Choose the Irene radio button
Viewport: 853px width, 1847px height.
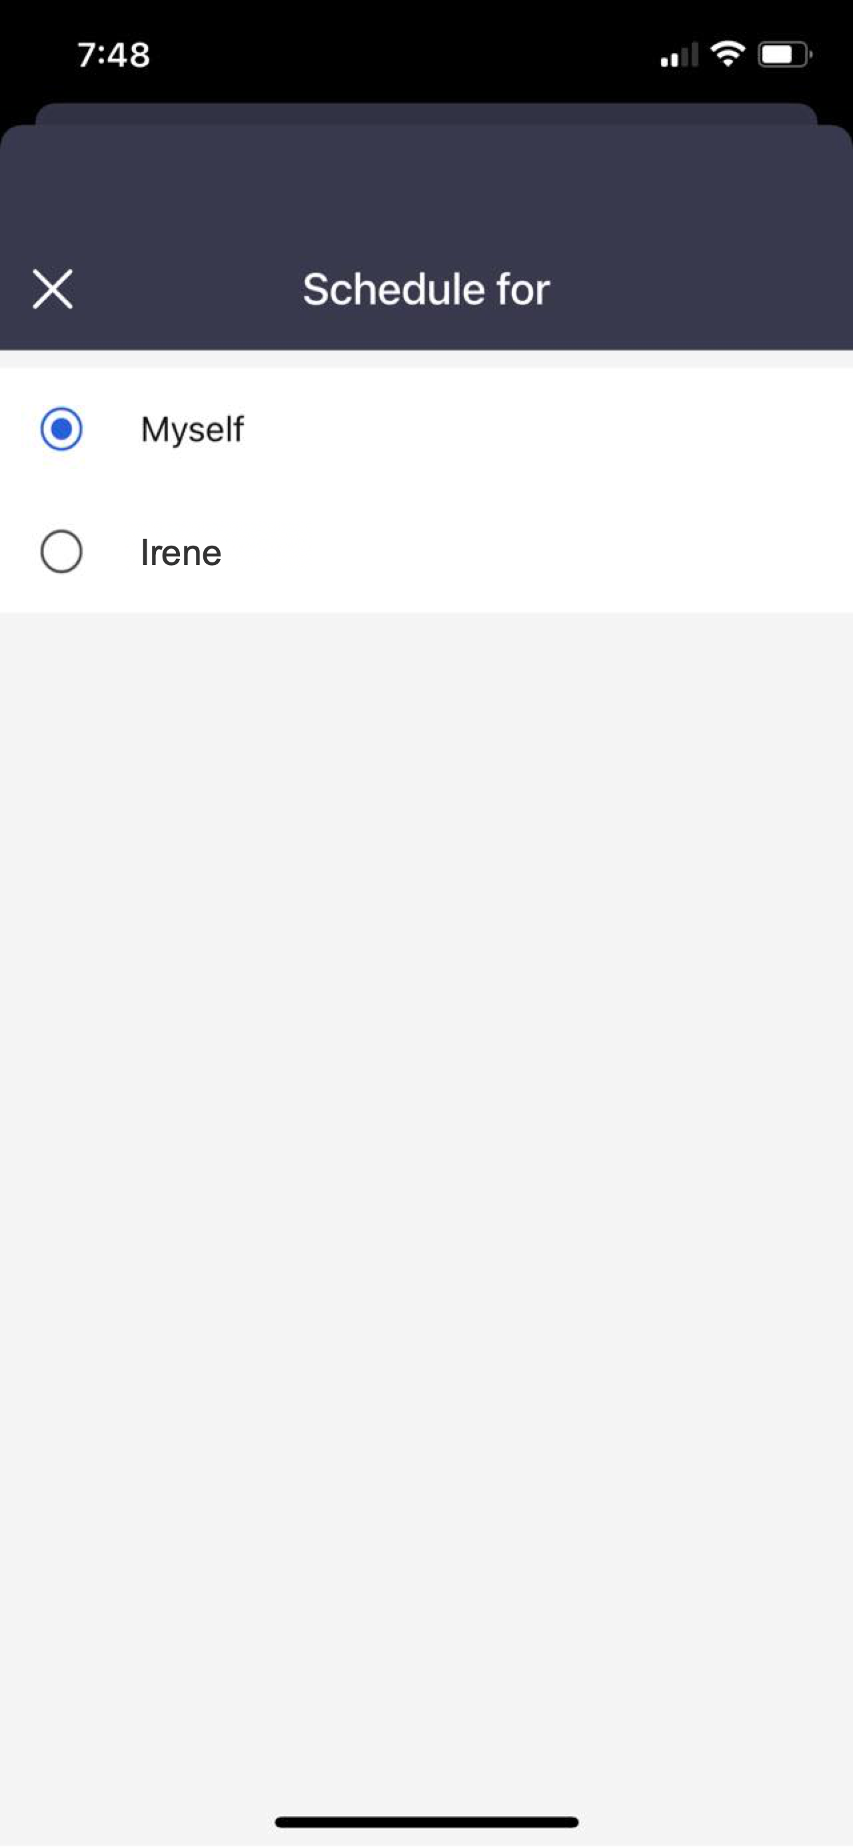[x=61, y=552]
